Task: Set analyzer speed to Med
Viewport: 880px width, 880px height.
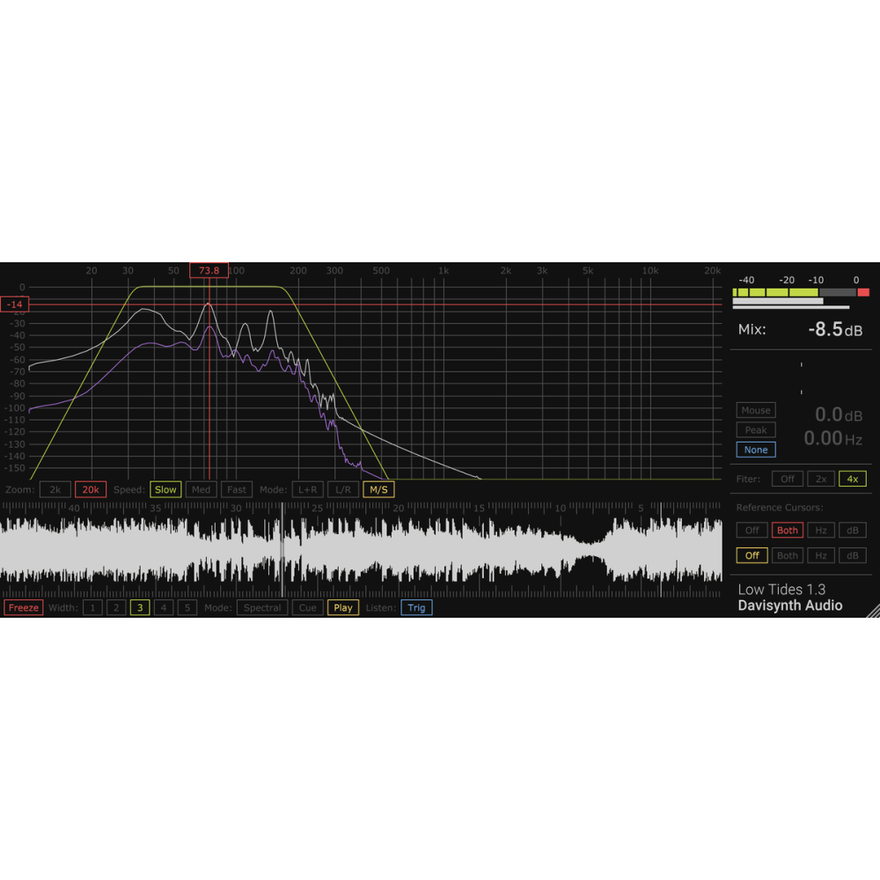Action: coord(201,489)
